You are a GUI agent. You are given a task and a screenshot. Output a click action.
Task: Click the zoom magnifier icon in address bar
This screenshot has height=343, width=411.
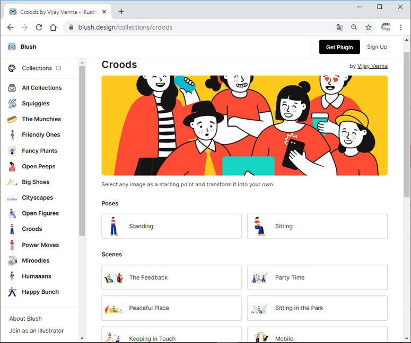[x=354, y=27]
